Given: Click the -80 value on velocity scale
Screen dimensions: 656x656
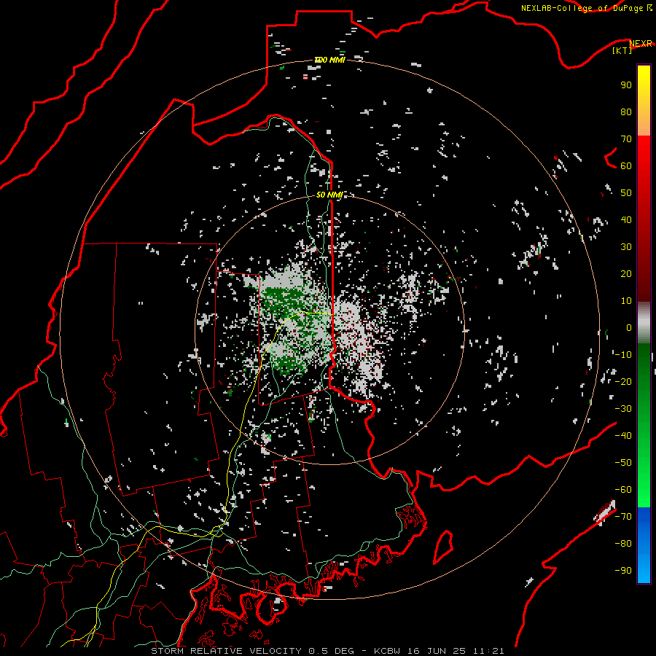Looking at the screenshot, I should coord(623,544).
